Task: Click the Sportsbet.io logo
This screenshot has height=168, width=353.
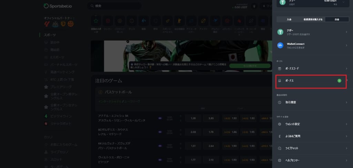Action: tap(58, 6)
